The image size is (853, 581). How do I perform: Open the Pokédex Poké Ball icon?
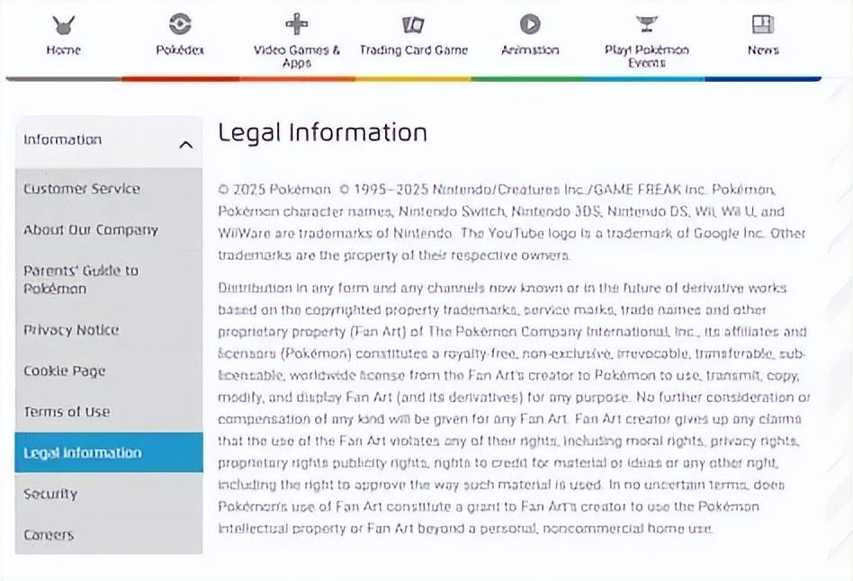coord(180,24)
